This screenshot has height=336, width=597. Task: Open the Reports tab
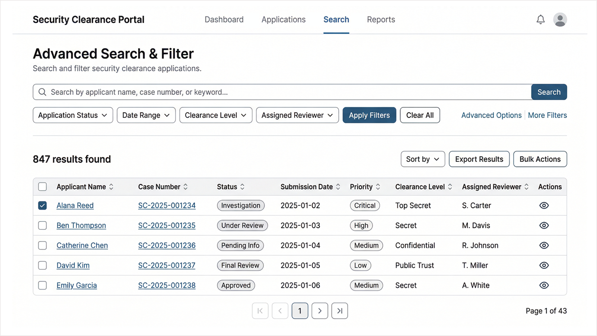[x=381, y=20]
